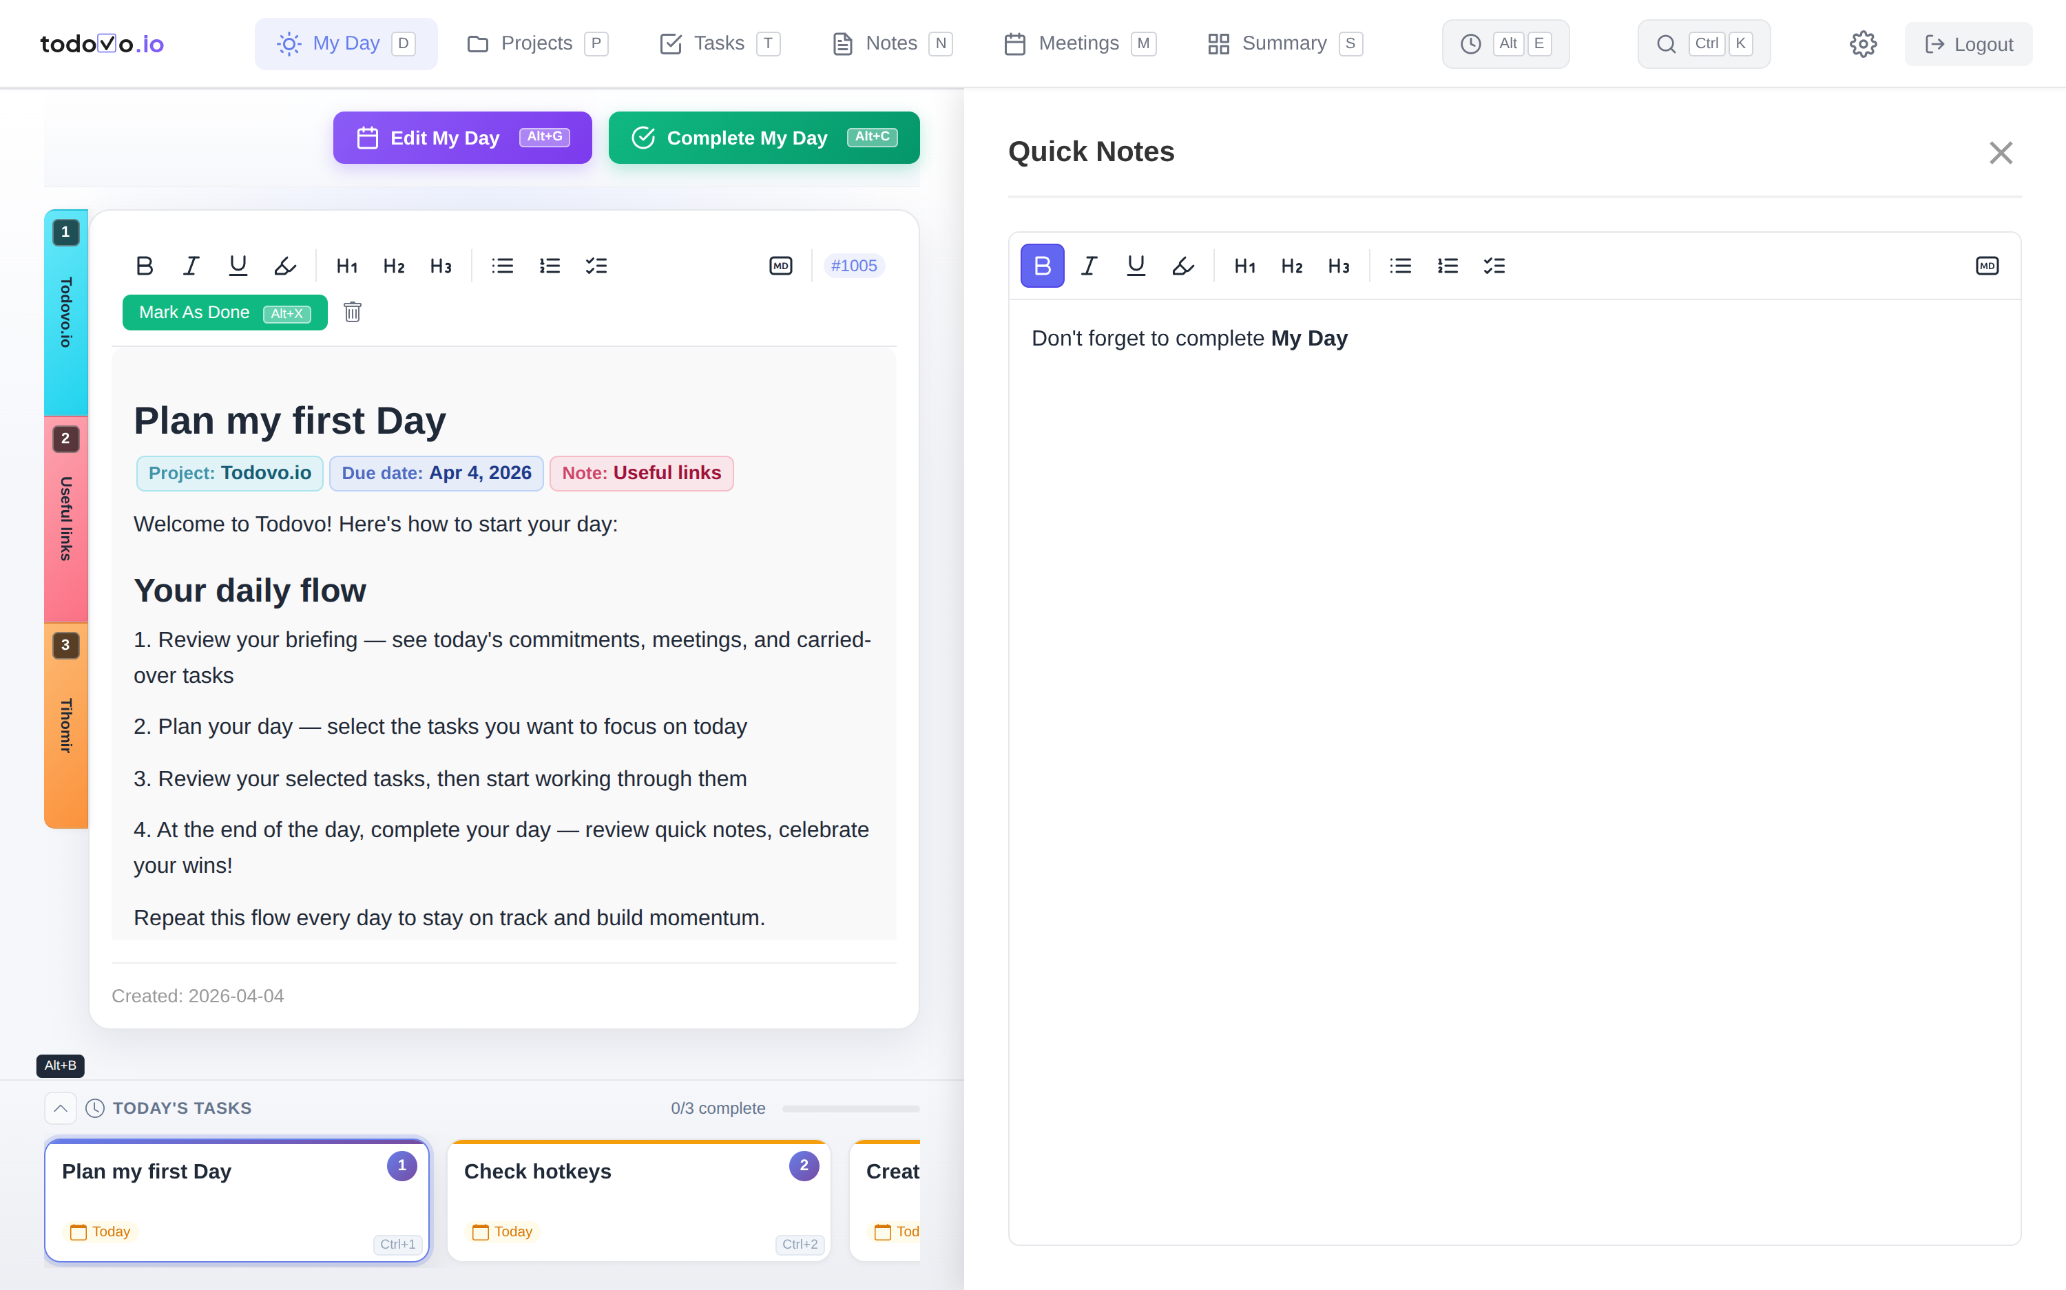Select highlighter in Quick Notes toolbar

1182,266
